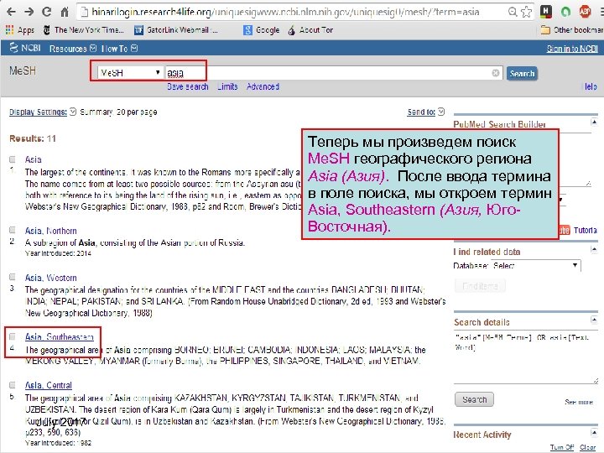The height and width of the screenshot is (453, 604).
Task: Click Clear in Recent Activity
Action: pyautogui.click(x=587, y=447)
